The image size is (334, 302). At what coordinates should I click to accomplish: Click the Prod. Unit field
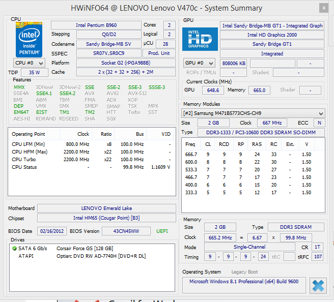pyautogui.click(x=159, y=53)
